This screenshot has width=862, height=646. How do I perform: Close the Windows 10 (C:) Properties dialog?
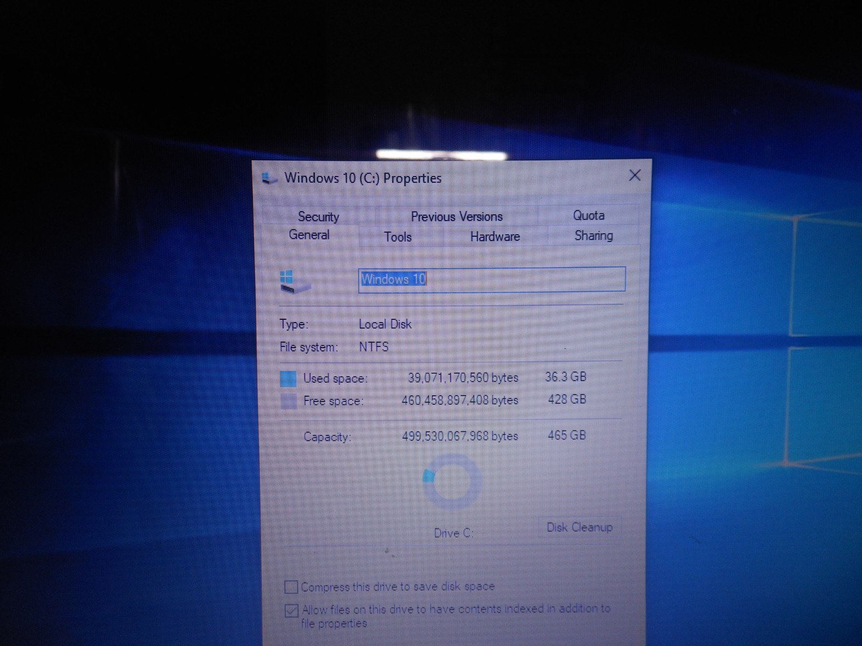tap(635, 175)
